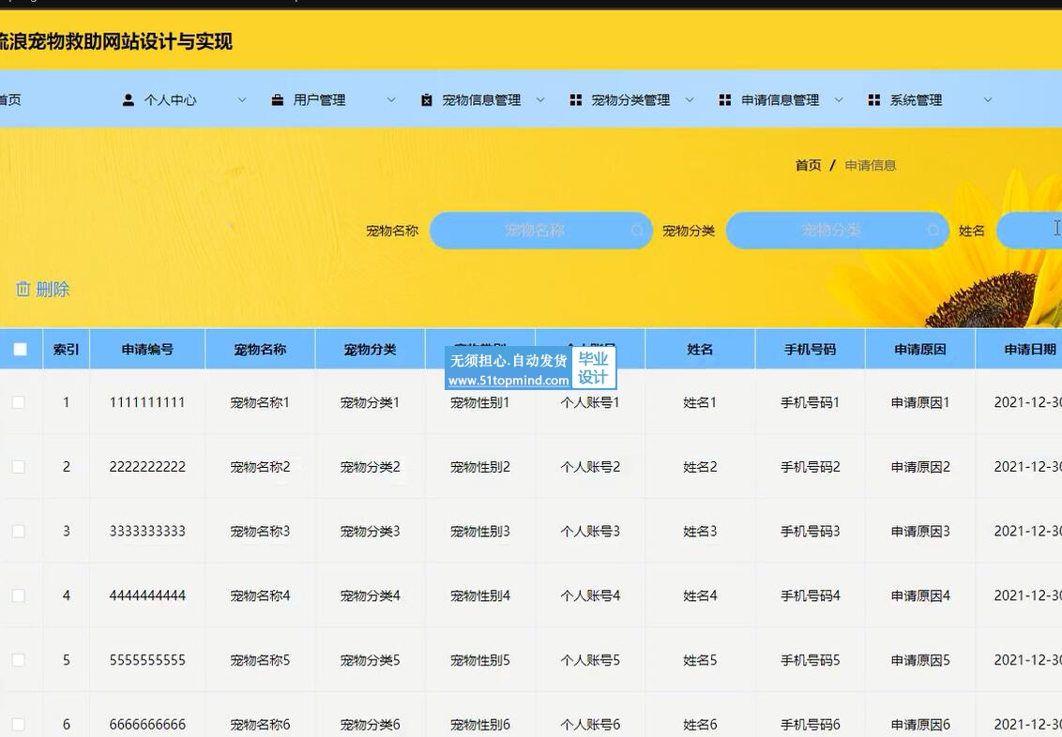This screenshot has height=737, width=1062.
Task: Click the 姓名 column header
Action: [700, 349]
